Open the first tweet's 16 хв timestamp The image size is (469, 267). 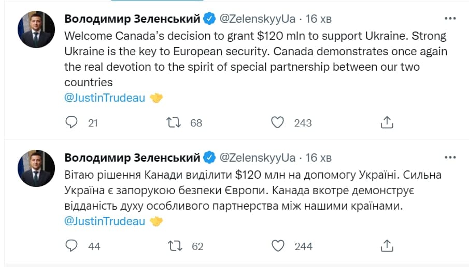click(x=319, y=19)
